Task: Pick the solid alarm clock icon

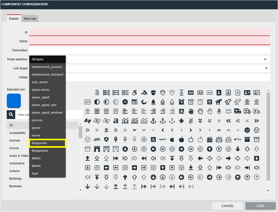Action: [x=181, y=102]
